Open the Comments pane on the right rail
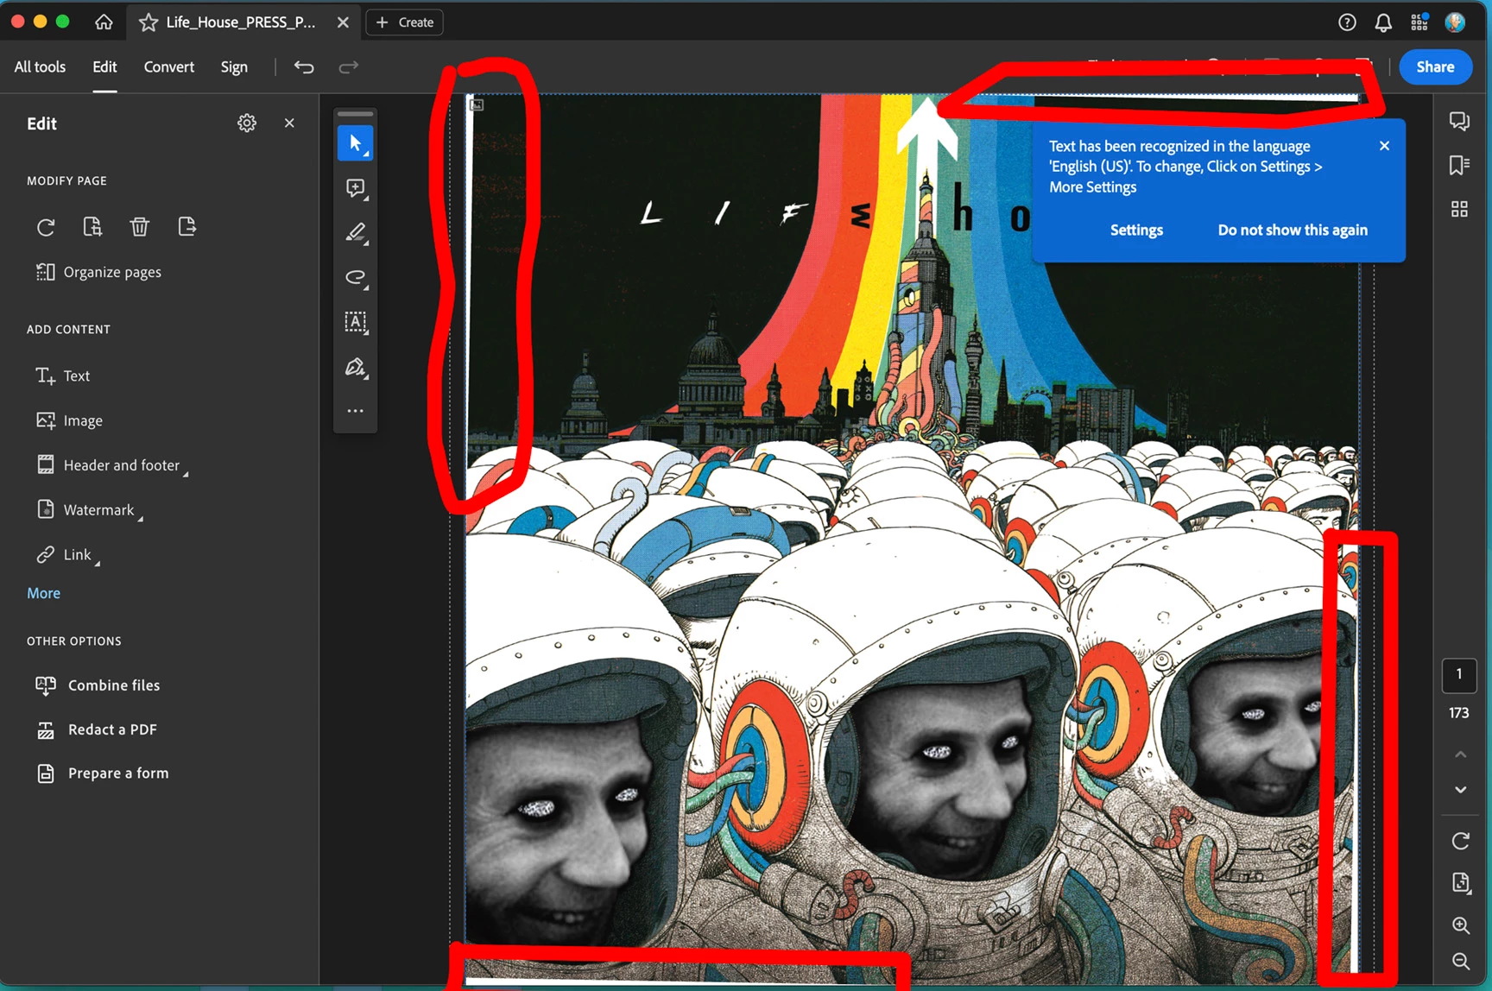 point(1459,121)
